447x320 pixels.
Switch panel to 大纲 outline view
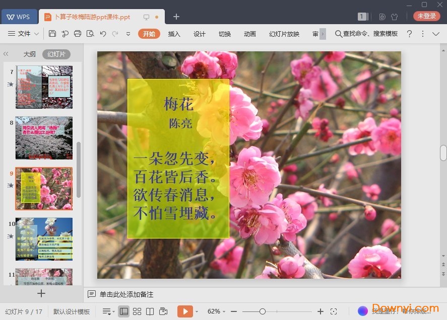(29, 54)
